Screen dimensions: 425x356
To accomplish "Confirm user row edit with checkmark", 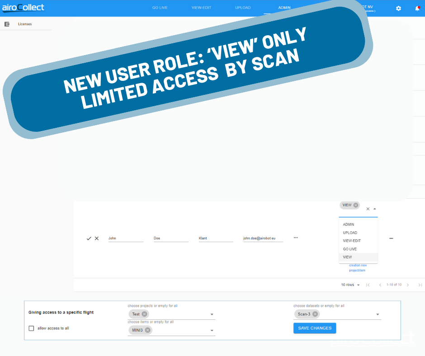I will (x=89, y=238).
